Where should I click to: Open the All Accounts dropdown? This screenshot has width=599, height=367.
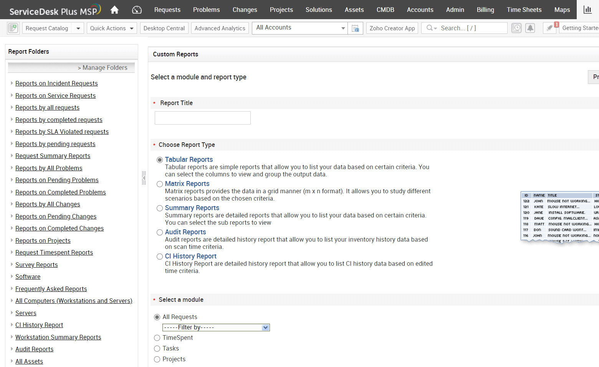(x=299, y=28)
